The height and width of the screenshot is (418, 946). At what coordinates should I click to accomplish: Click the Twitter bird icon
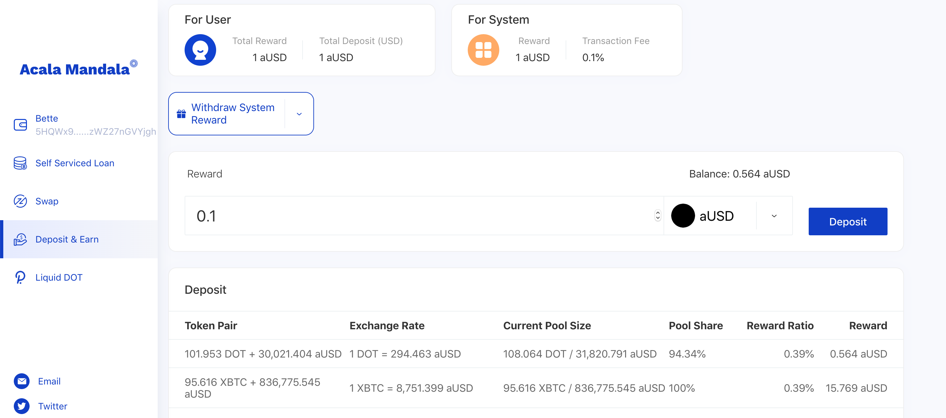click(22, 406)
